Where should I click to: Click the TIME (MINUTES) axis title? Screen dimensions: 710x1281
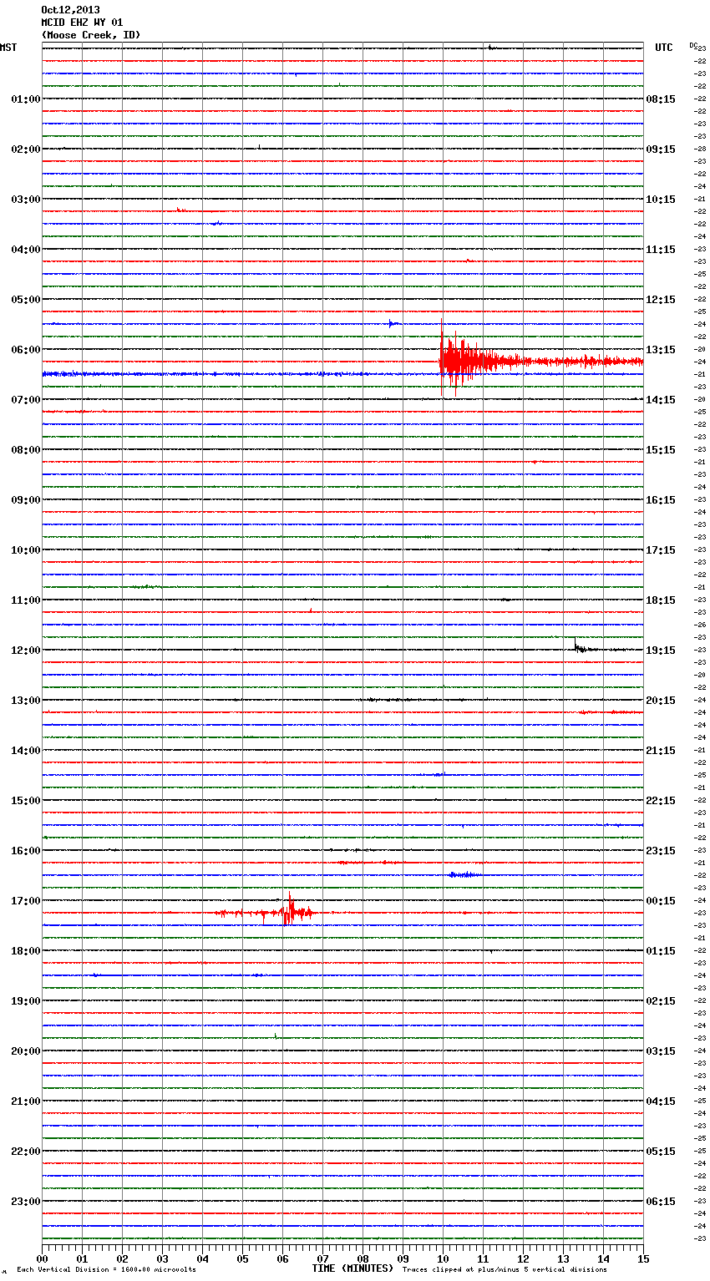click(352, 1268)
